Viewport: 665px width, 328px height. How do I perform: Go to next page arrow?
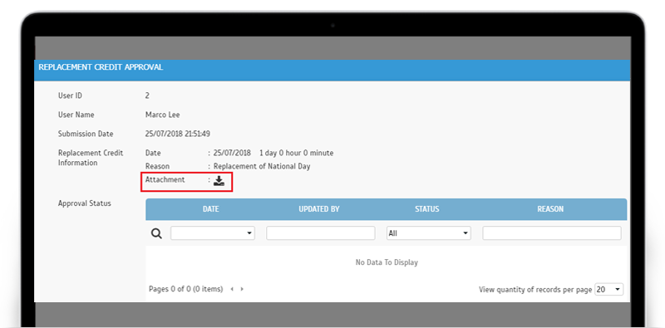242,289
